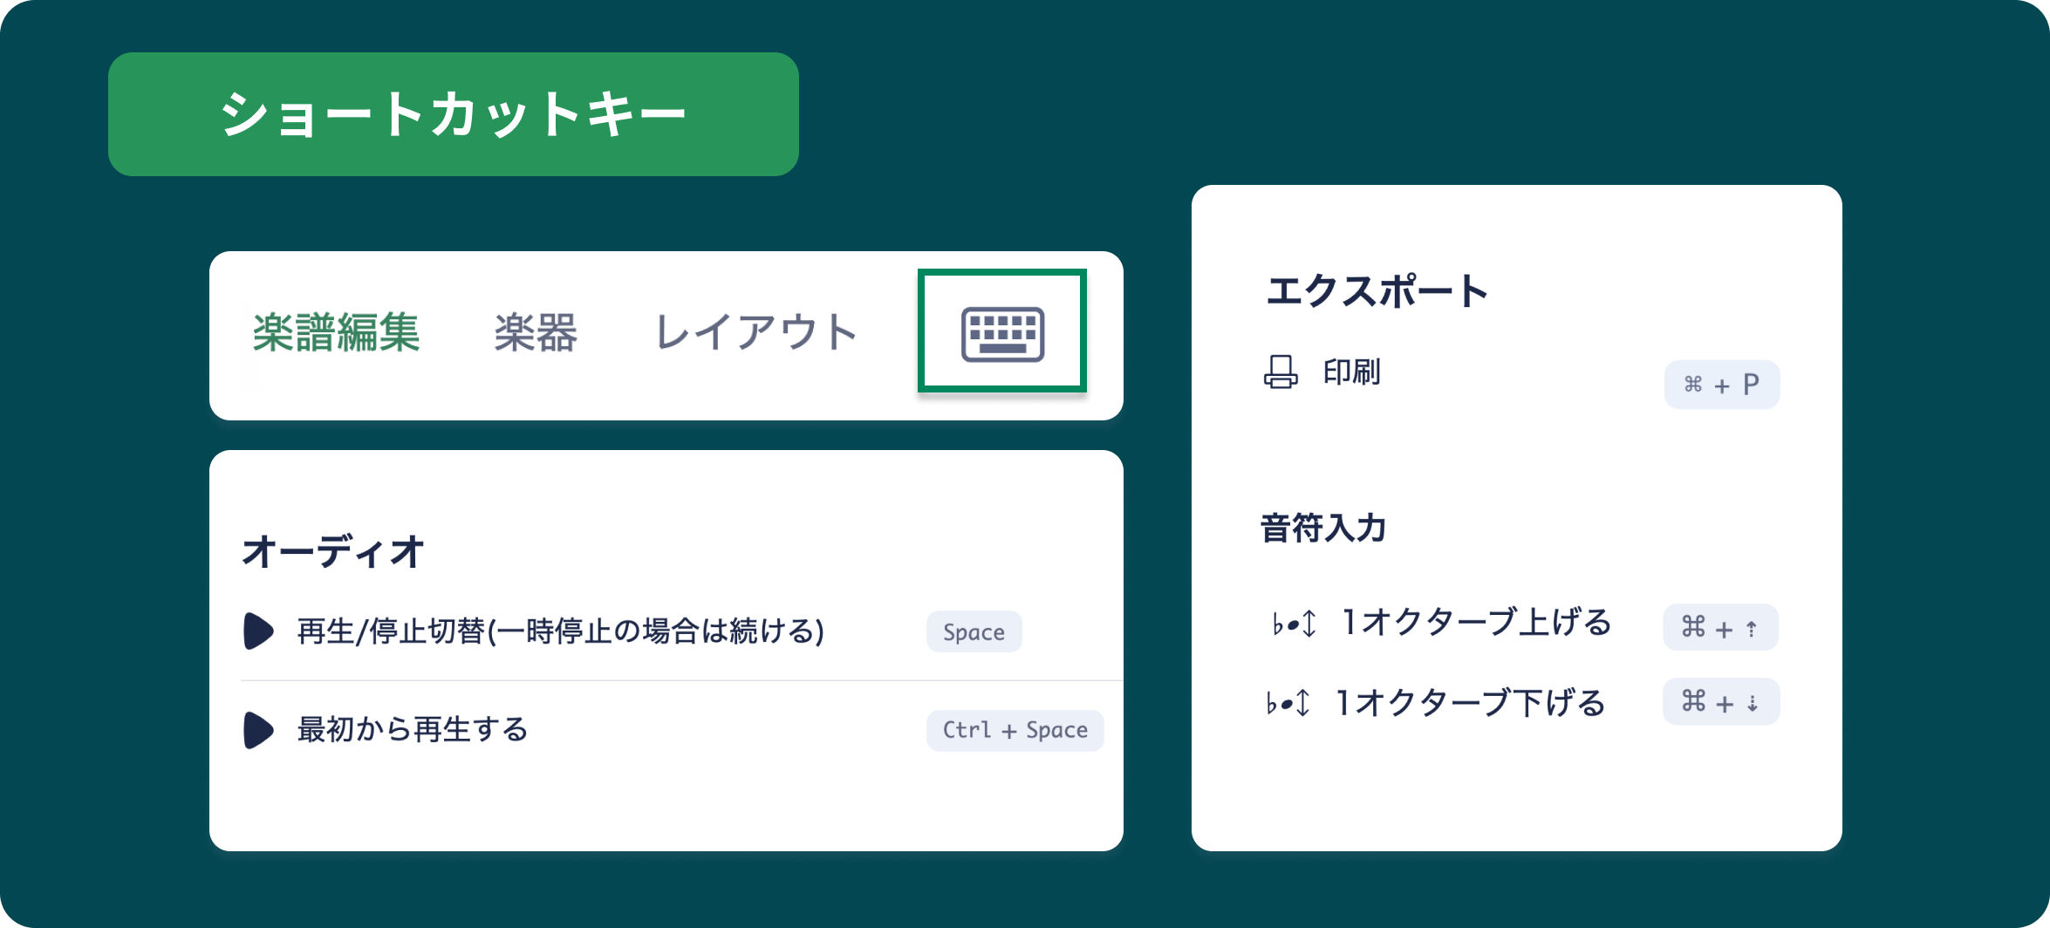Click octave-down note icon beside 1オクターブ下げる
2050x928 pixels.
coord(1288,702)
